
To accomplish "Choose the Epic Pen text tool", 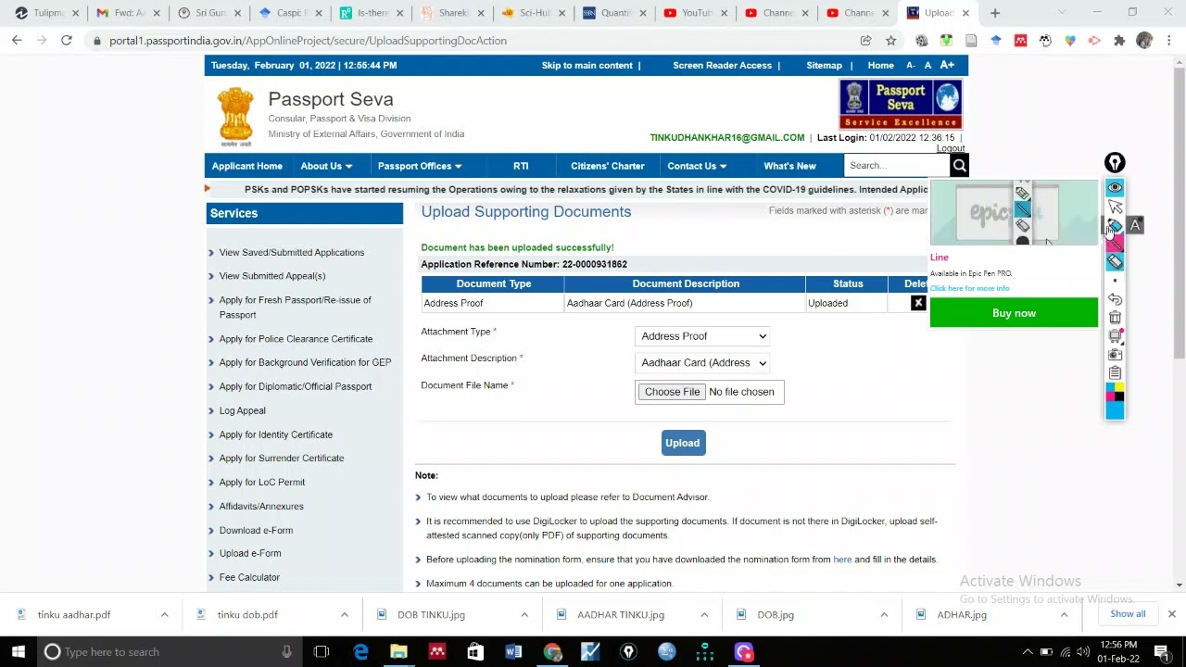I will point(1135,225).
